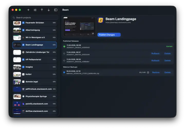Add a new project with the plus icon

click(x=28, y=10)
